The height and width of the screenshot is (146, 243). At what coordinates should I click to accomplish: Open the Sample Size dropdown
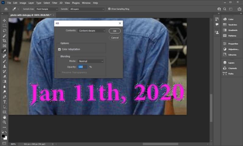[46, 9]
